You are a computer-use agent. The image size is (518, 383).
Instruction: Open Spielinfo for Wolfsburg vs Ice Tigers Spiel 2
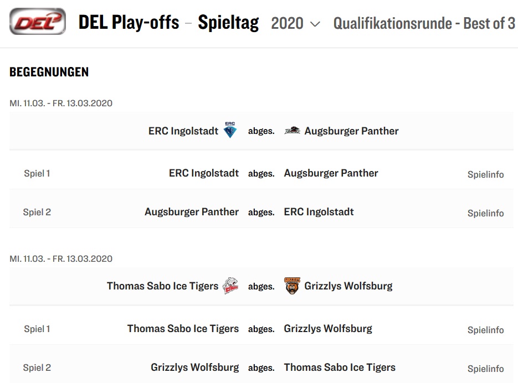pos(485,369)
